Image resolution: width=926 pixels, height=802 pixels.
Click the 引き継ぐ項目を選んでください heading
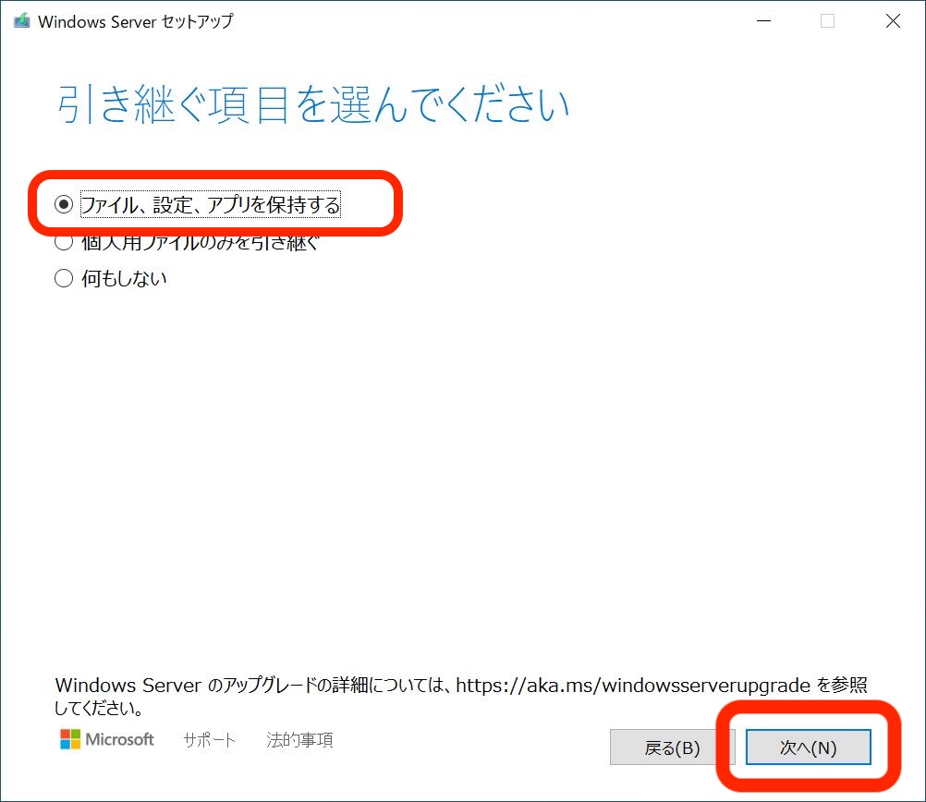click(313, 105)
